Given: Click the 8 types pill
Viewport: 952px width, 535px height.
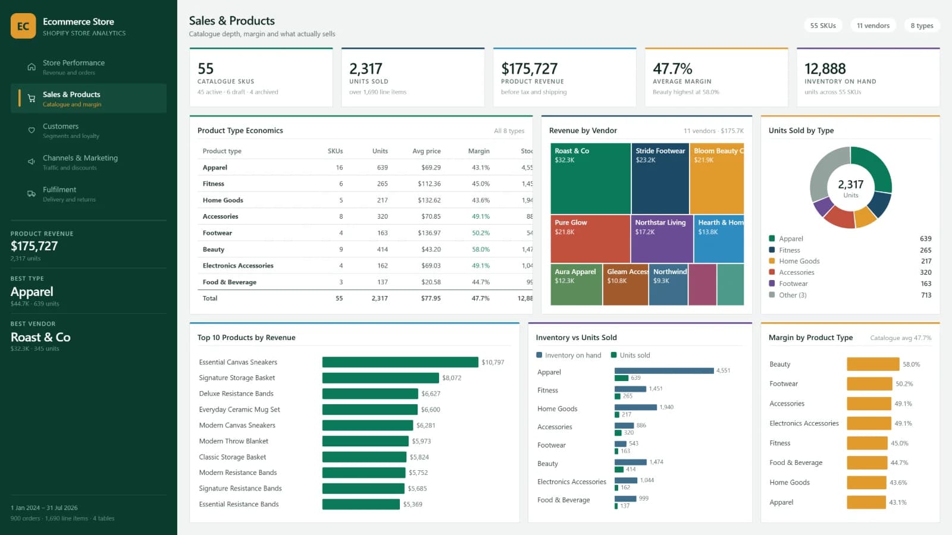Looking at the screenshot, I should pos(922,26).
